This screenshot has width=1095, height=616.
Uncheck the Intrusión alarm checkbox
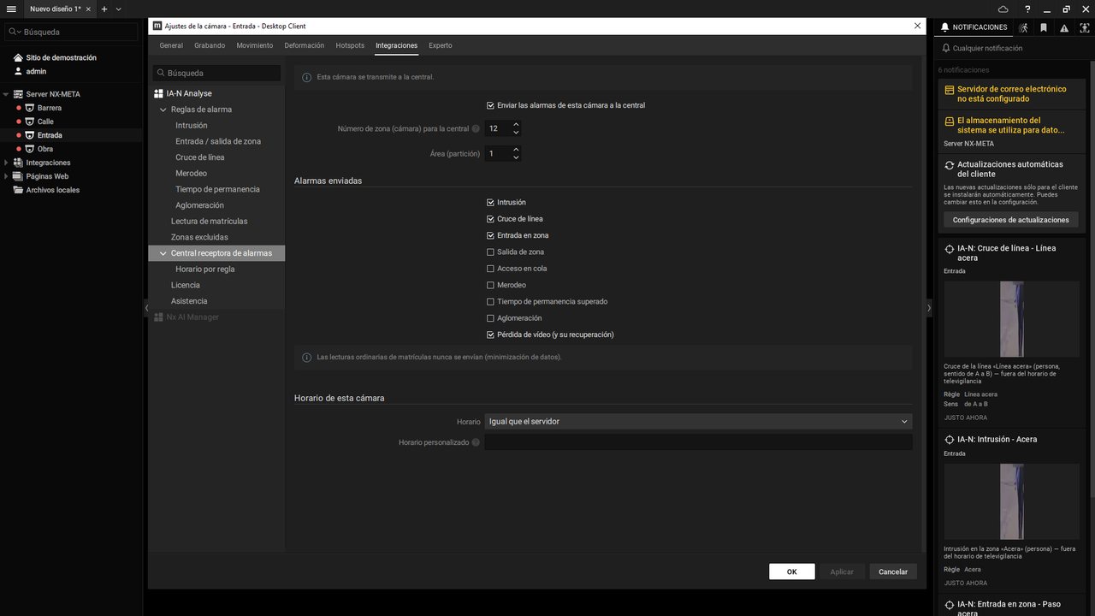tap(490, 203)
